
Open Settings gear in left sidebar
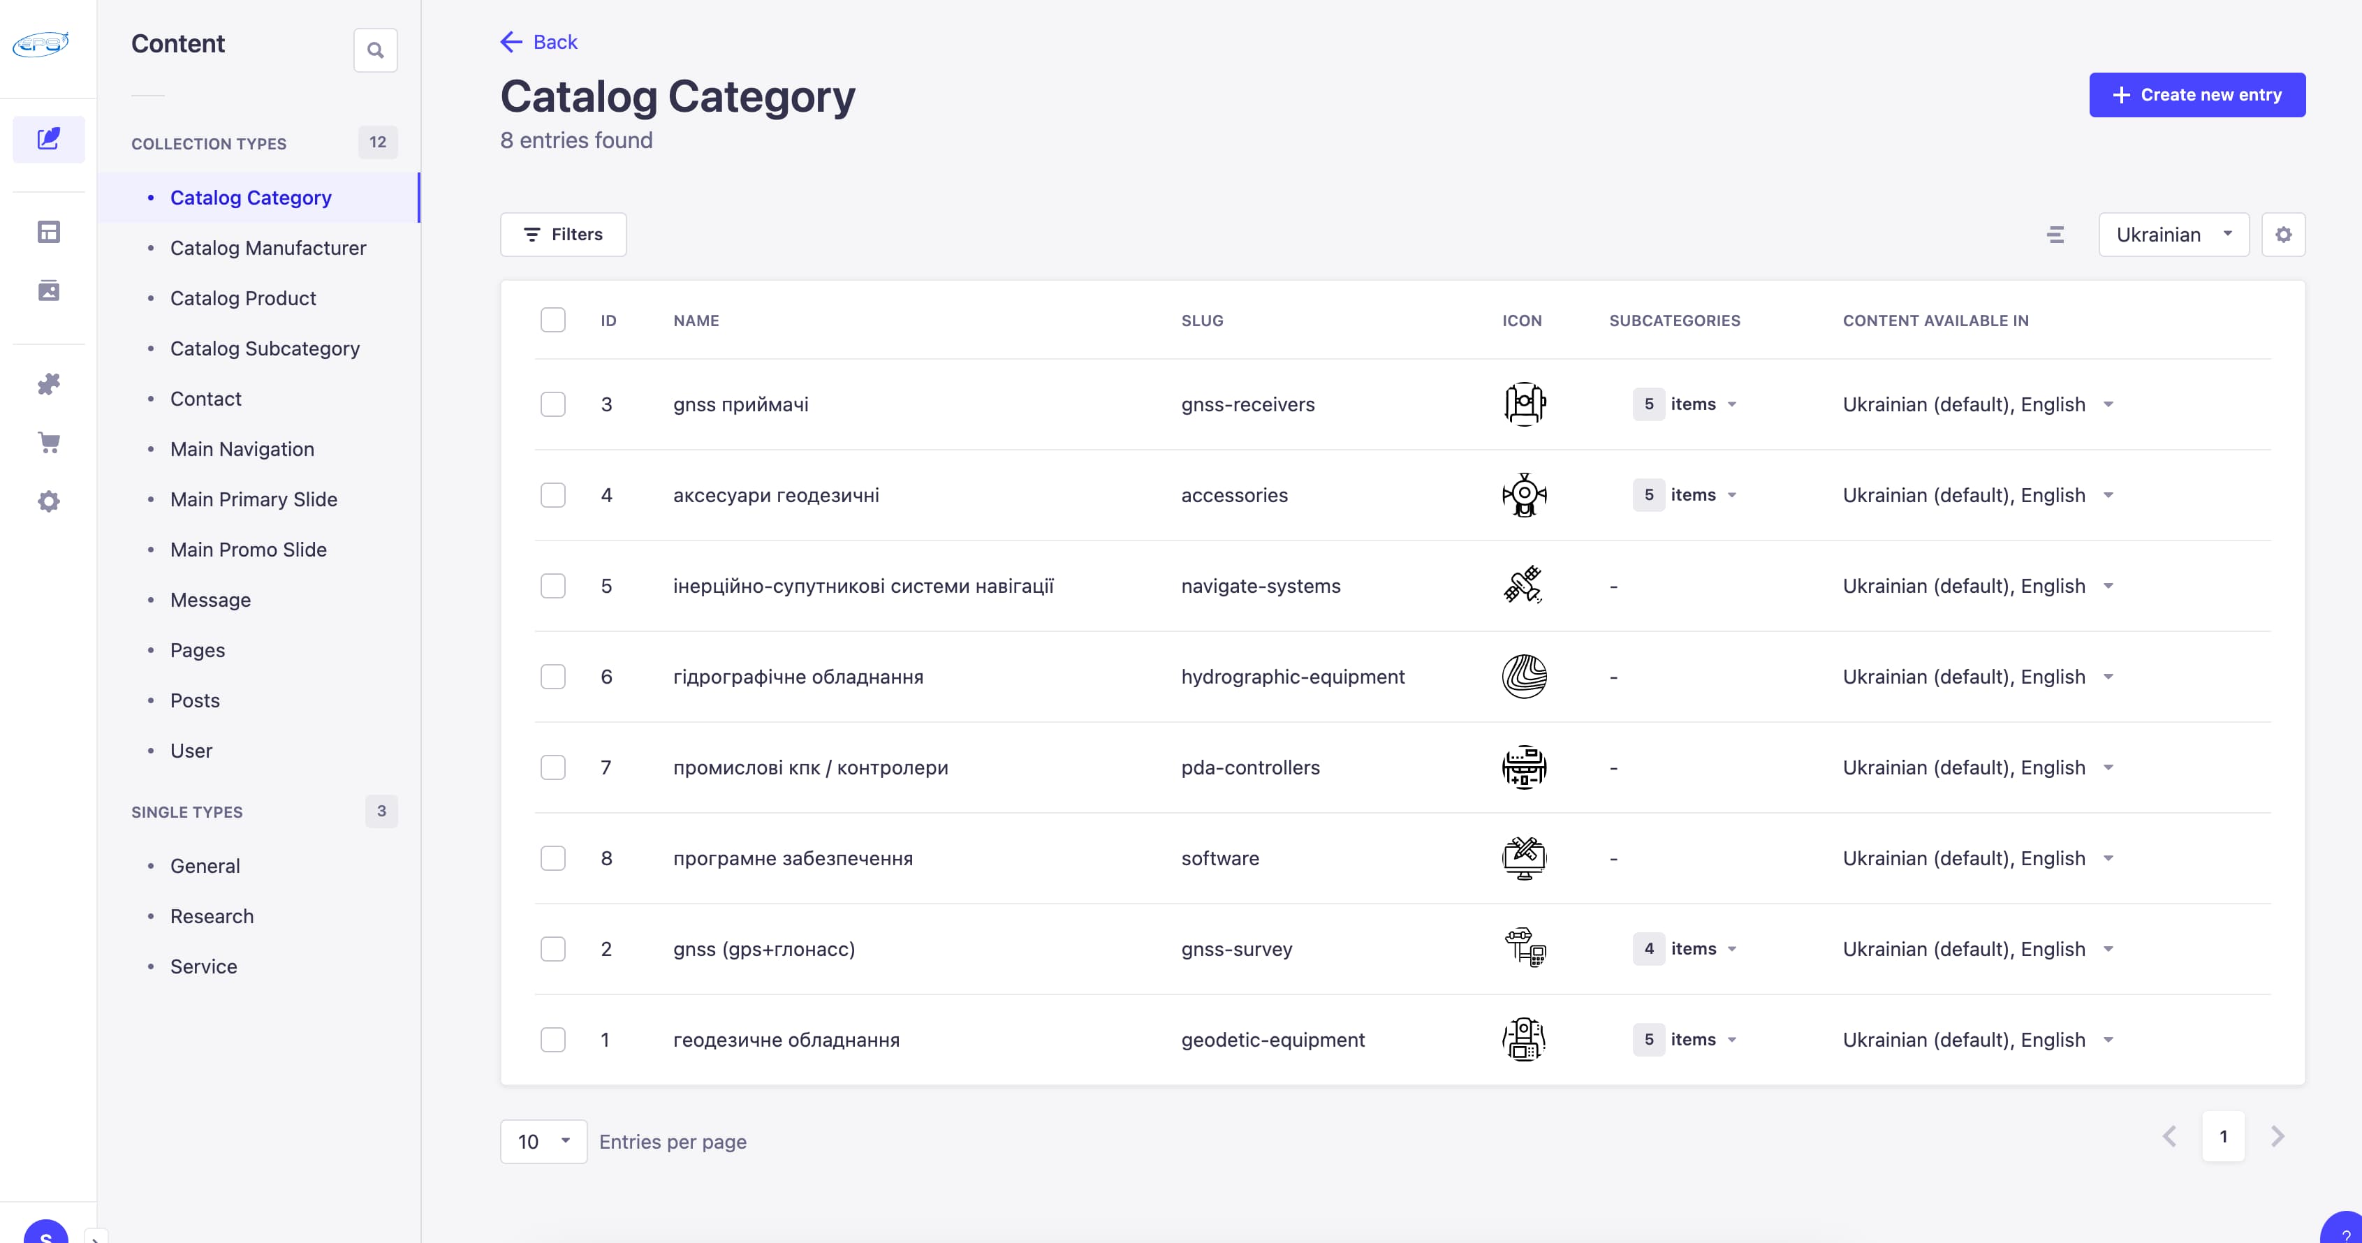(x=49, y=501)
